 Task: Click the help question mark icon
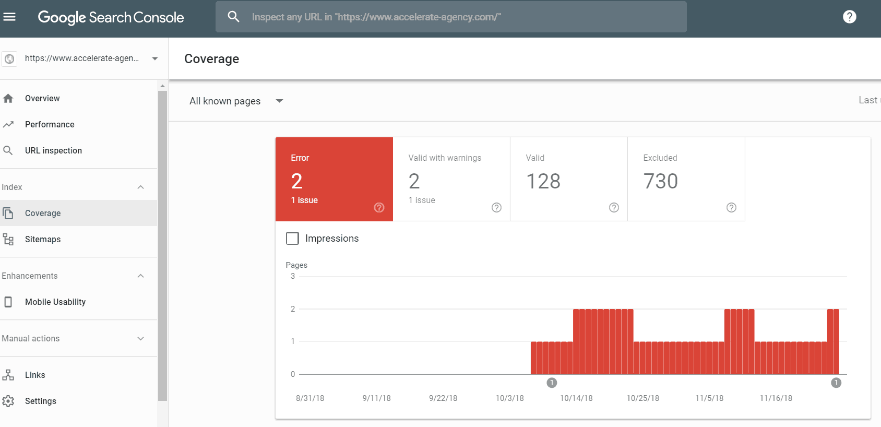(849, 17)
